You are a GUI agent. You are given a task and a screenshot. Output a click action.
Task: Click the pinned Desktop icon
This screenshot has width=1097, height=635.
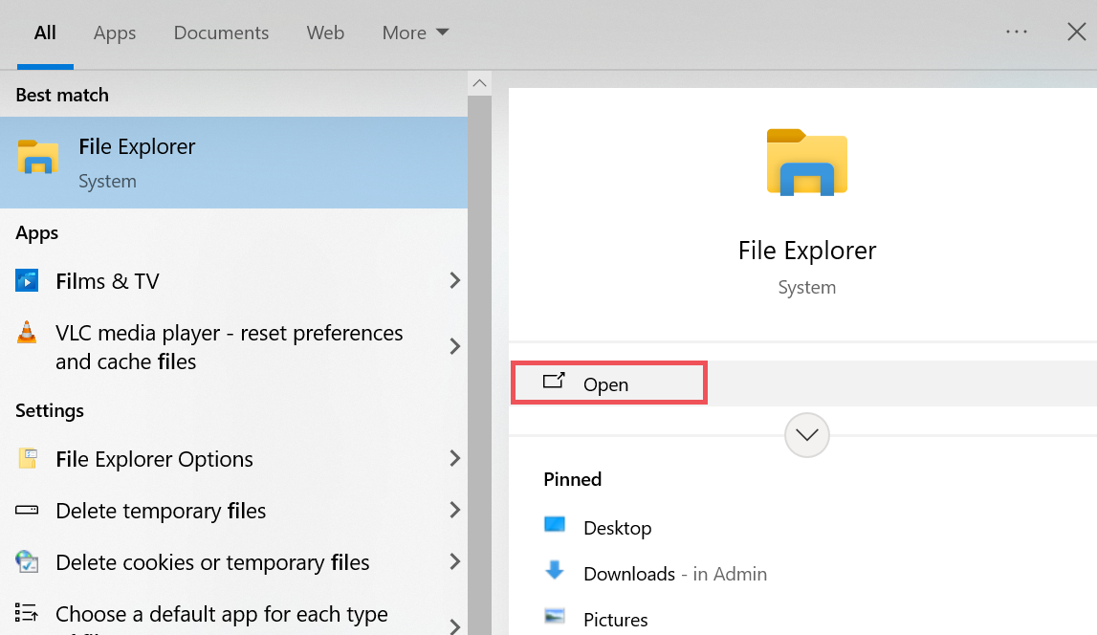coord(554,524)
